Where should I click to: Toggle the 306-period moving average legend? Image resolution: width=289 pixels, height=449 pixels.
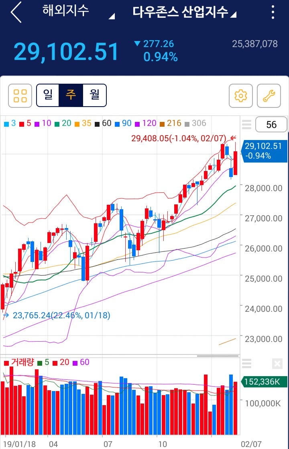(x=195, y=124)
